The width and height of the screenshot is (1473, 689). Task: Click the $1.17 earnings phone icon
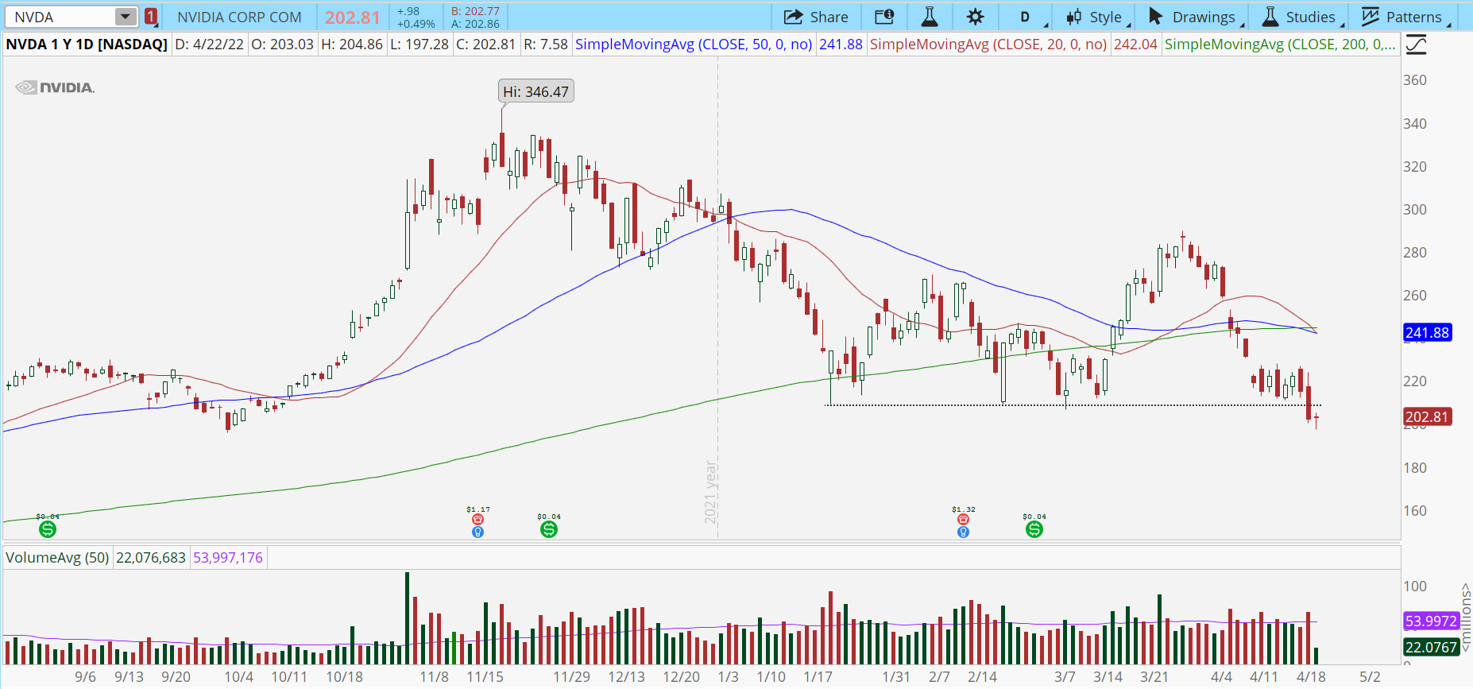click(478, 520)
